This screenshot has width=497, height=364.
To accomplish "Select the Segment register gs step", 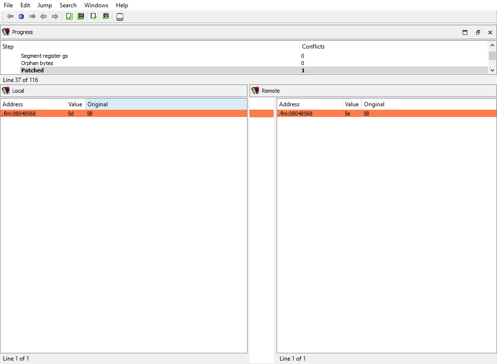I will [44, 56].
